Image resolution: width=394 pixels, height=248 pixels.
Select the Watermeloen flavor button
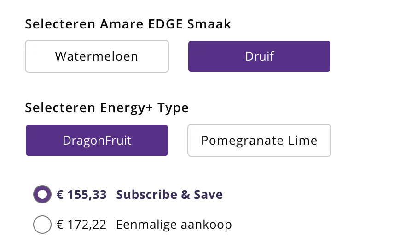click(97, 56)
